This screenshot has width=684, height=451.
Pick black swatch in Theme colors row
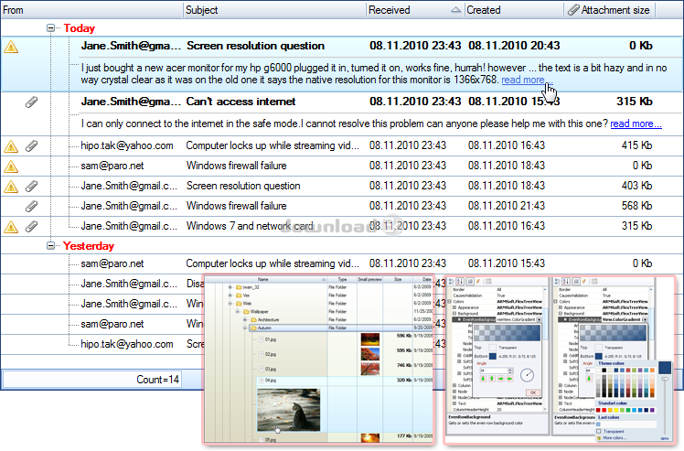tap(604, 370)
